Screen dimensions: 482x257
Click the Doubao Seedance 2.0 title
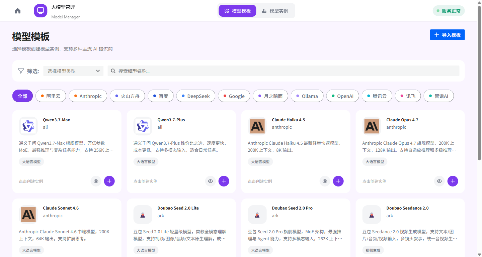pyautogui.click(x=407, y=208)
